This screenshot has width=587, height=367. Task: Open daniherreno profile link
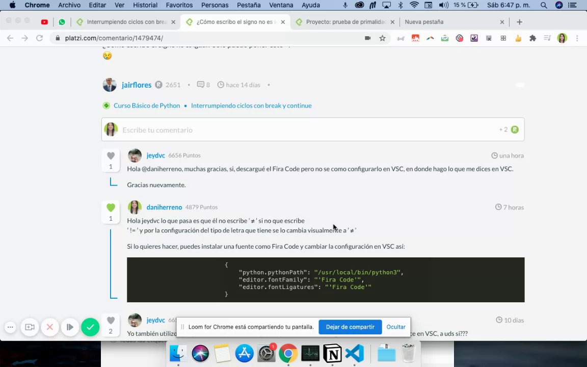(x=164, y=207)
